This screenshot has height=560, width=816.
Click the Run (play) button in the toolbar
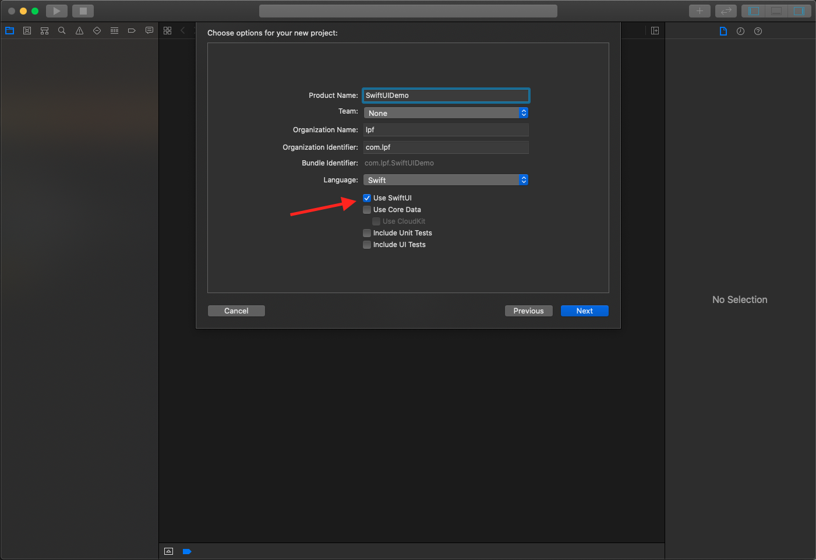click(56, 11)
